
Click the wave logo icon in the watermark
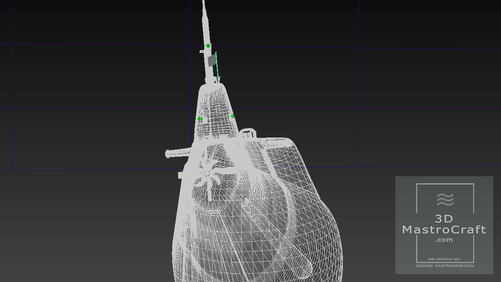[445, 200]
